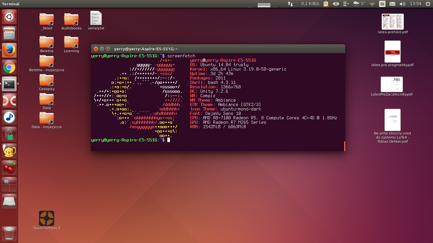Open the Beletria - inojazycna folder

[47, 63]
